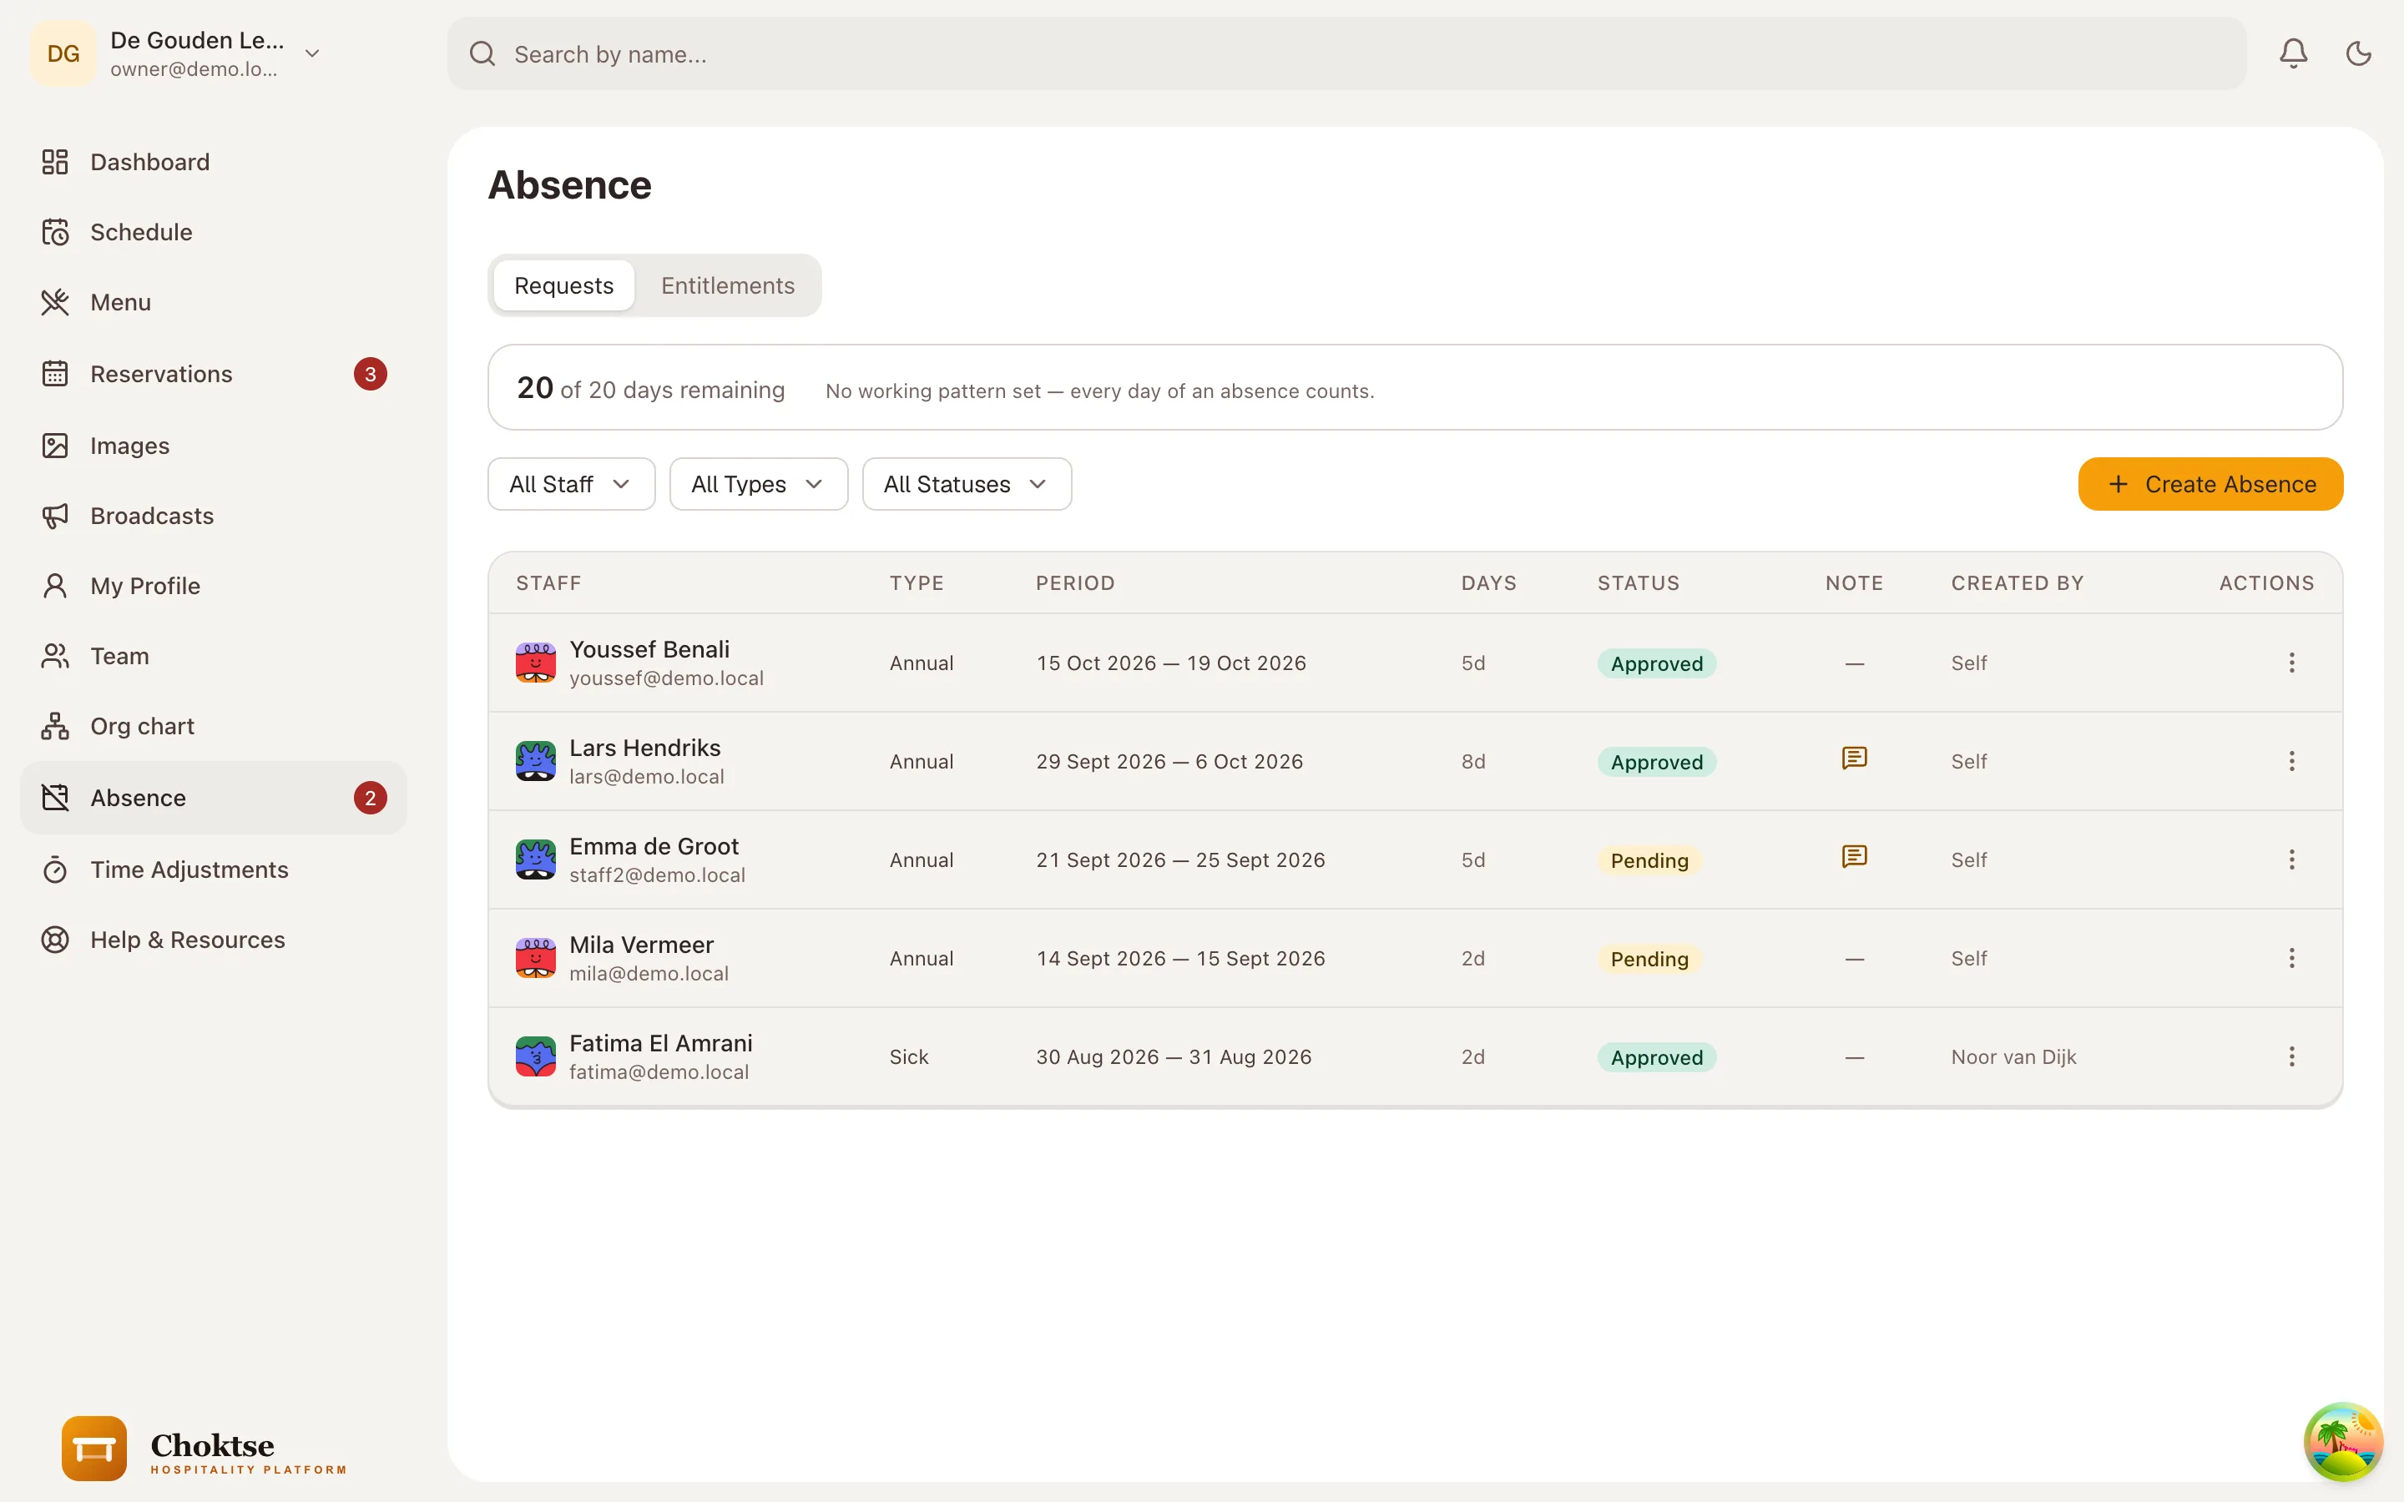Click Mila Vermeer's Pending status badge
This screenshot has height=1502, width=2404.
coord(1649,959)
